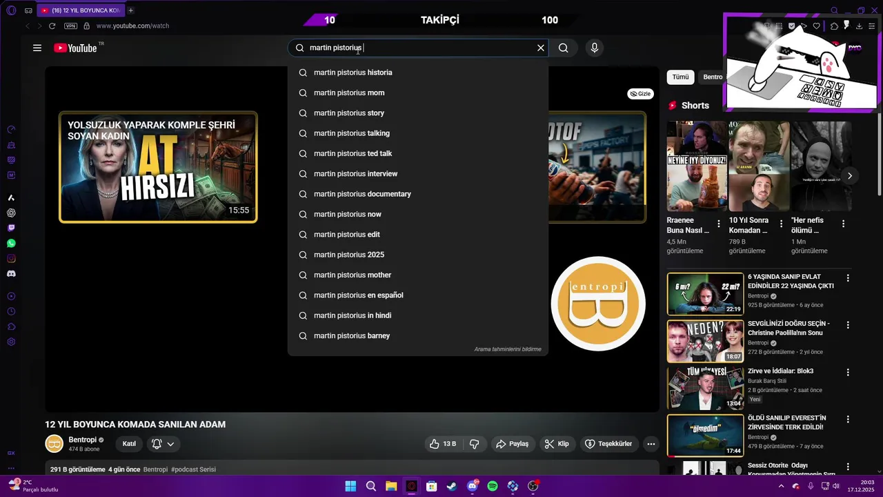883x497 pixels.
Task: Open options for "Her nefis ölümü" short
Action: [x=843, y=224]
